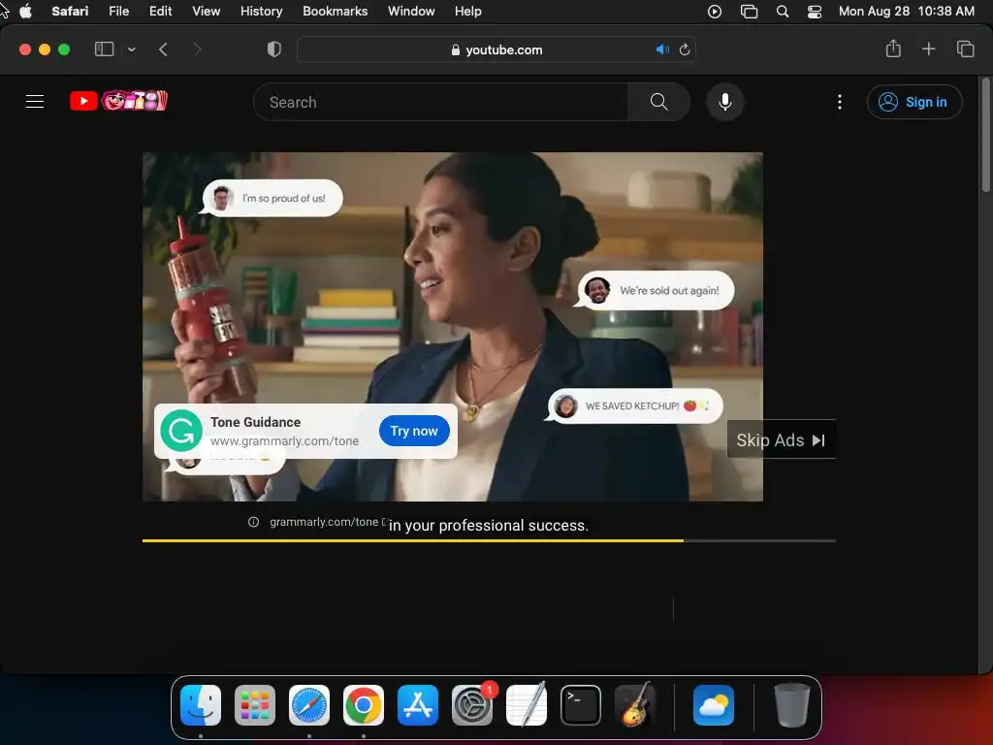Click the Sign in button

[x=914, y=102]
